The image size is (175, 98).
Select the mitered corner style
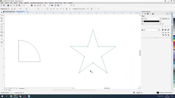(163, 30)
